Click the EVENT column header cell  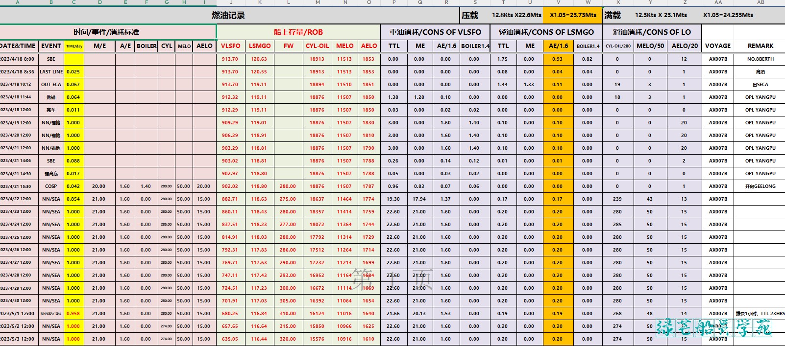[51, 46]
